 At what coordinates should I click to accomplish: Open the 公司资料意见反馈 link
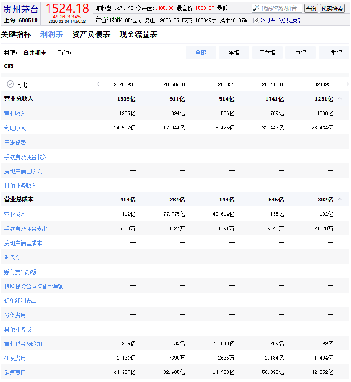pyautogui.click(x=281, y=20)
